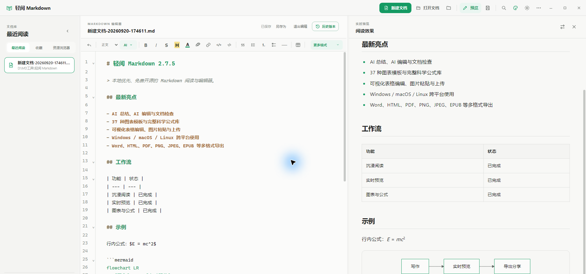Image resolution: width=586 pixels, height=274 pixels.
Task: Toggle the 预览 preview mode button
Action: (470, 8)
